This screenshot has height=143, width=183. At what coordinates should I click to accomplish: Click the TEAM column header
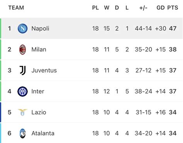click(x=16, y=8)
